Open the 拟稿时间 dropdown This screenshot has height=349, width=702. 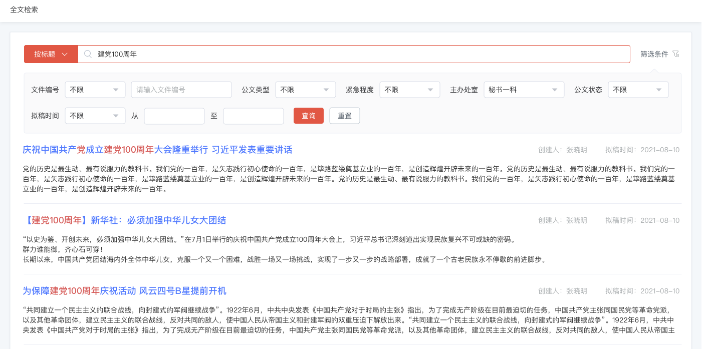coord(95,116)
